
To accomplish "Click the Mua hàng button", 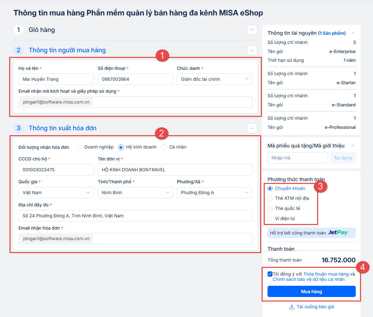I will pyautogui.click(x=311, y=291).
